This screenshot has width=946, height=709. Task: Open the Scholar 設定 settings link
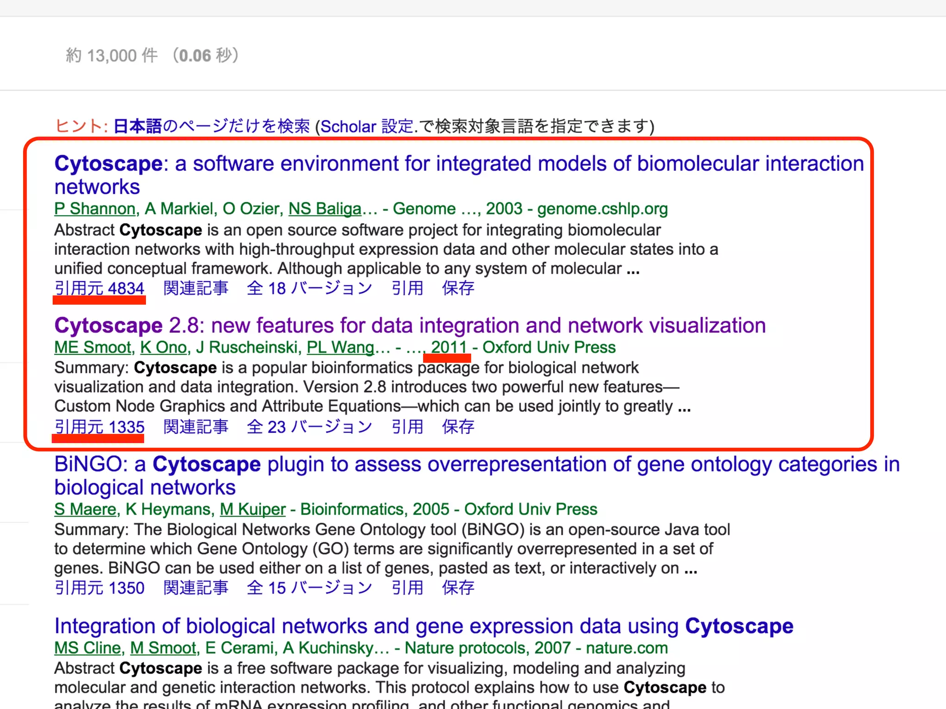[x=367, y=126]
